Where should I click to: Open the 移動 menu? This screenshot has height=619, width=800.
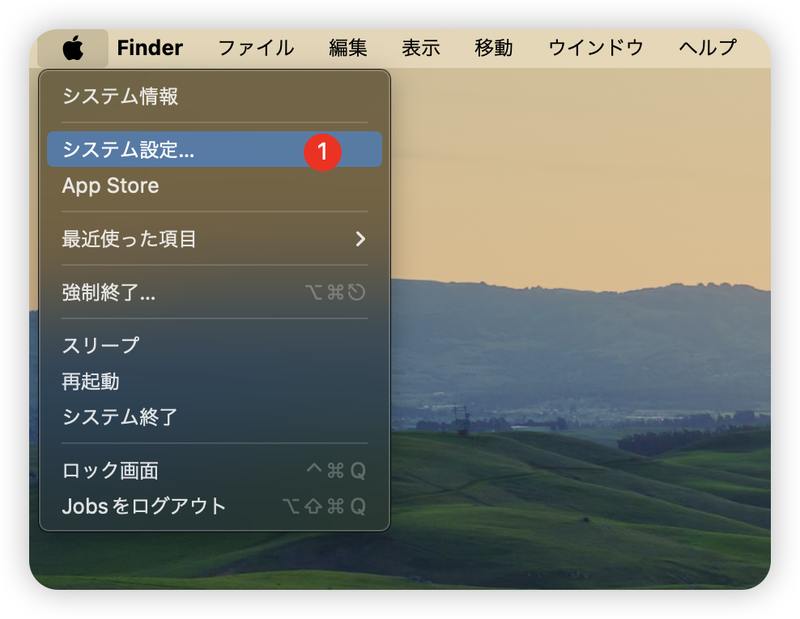493,49
